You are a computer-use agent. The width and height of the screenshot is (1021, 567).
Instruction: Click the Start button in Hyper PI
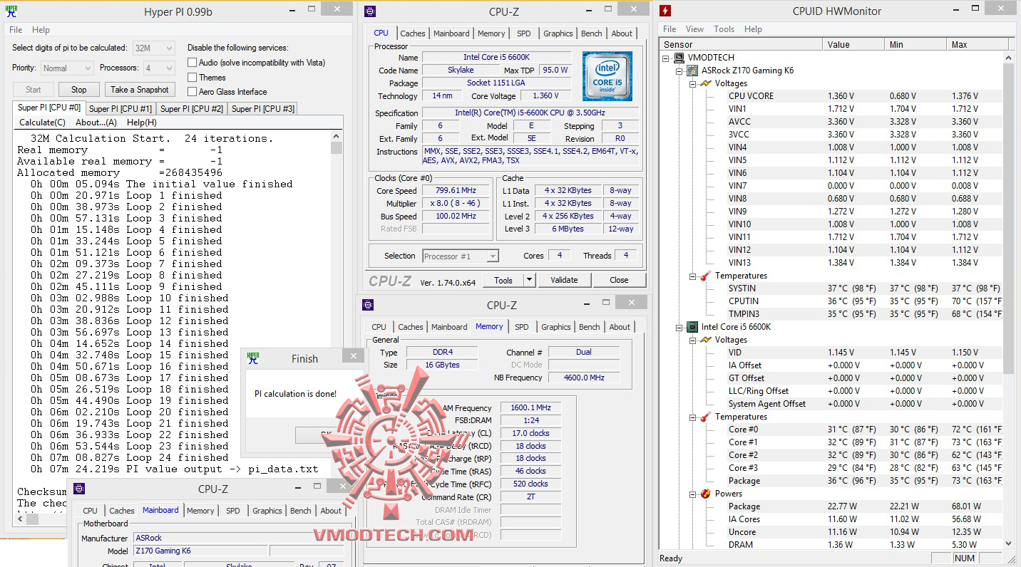34,90
